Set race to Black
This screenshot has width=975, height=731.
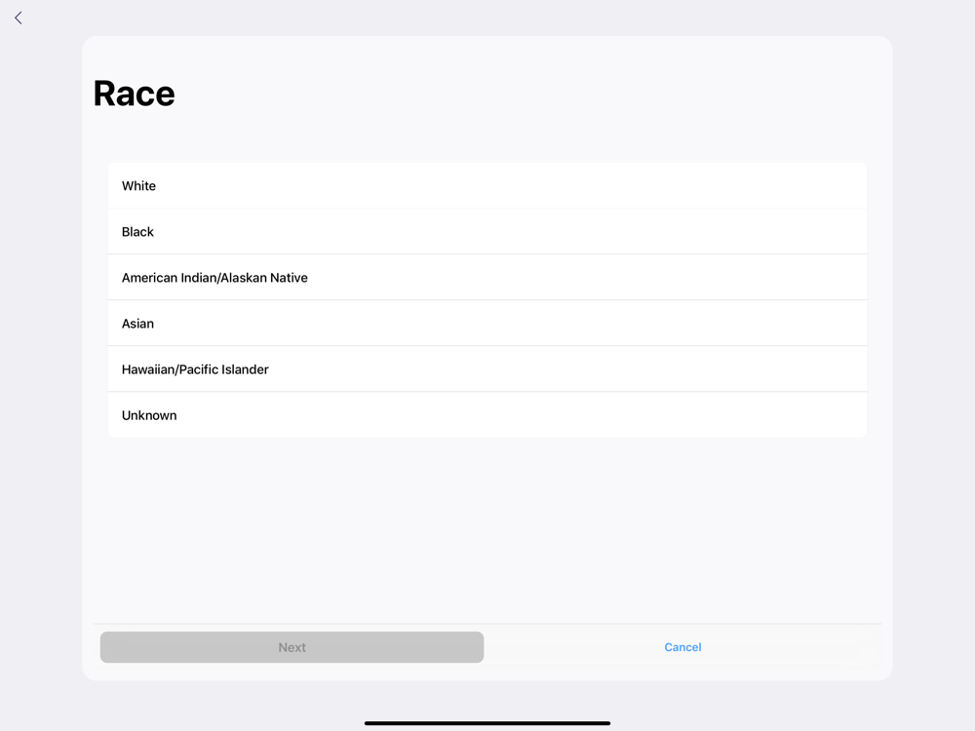tap(487, 232)
